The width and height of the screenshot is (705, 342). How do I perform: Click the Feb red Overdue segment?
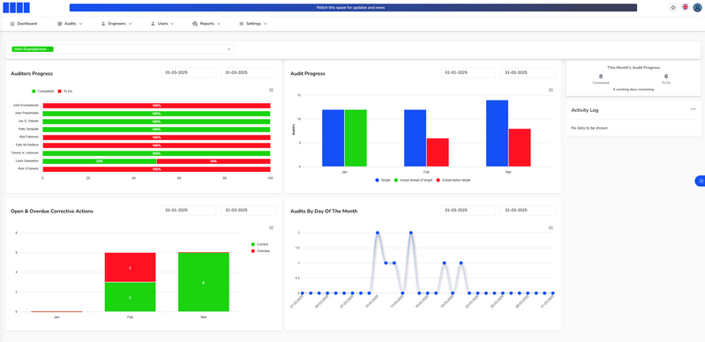[130, 267]
